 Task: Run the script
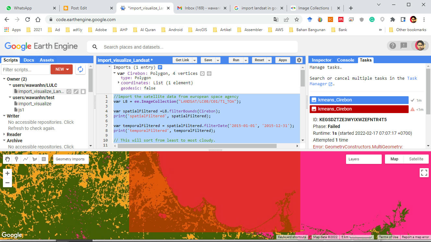click(x=236, y=60)
